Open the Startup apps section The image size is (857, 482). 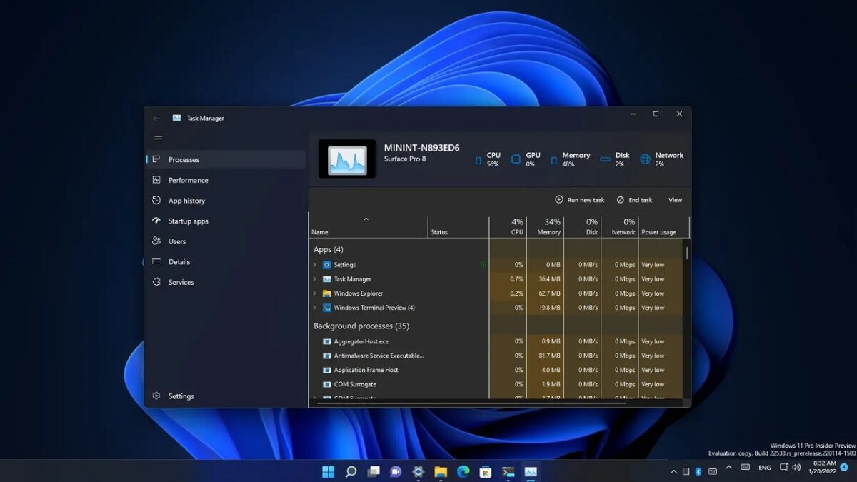pos(189,221)
